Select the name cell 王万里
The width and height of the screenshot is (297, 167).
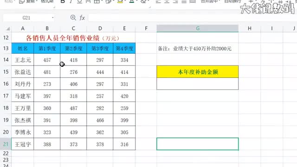click(x=23, y=108)
